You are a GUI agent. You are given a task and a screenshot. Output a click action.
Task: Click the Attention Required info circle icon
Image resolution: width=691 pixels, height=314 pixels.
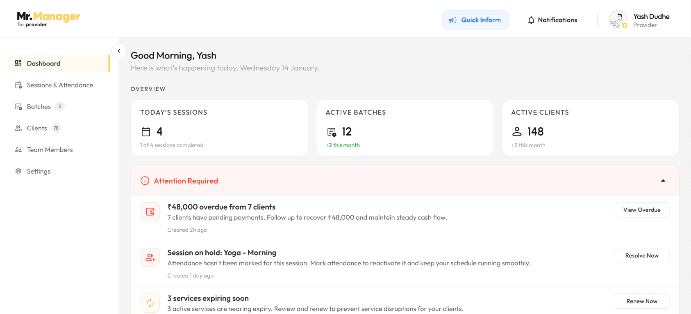(x=145, y=181)
